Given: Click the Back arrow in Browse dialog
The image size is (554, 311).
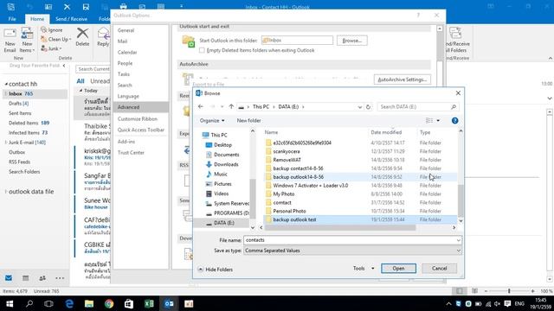Looking at the screenshot, I should pos(201,106).
